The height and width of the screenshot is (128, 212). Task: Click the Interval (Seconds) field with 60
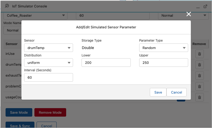pos(48,77)
